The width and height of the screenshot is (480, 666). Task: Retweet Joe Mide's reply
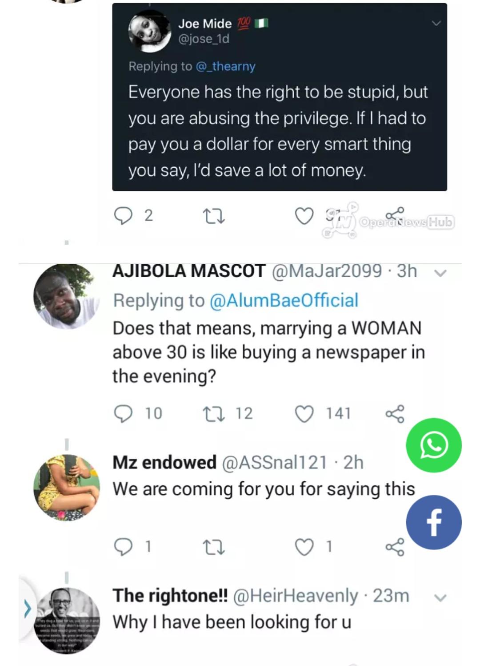coord(213,216)
